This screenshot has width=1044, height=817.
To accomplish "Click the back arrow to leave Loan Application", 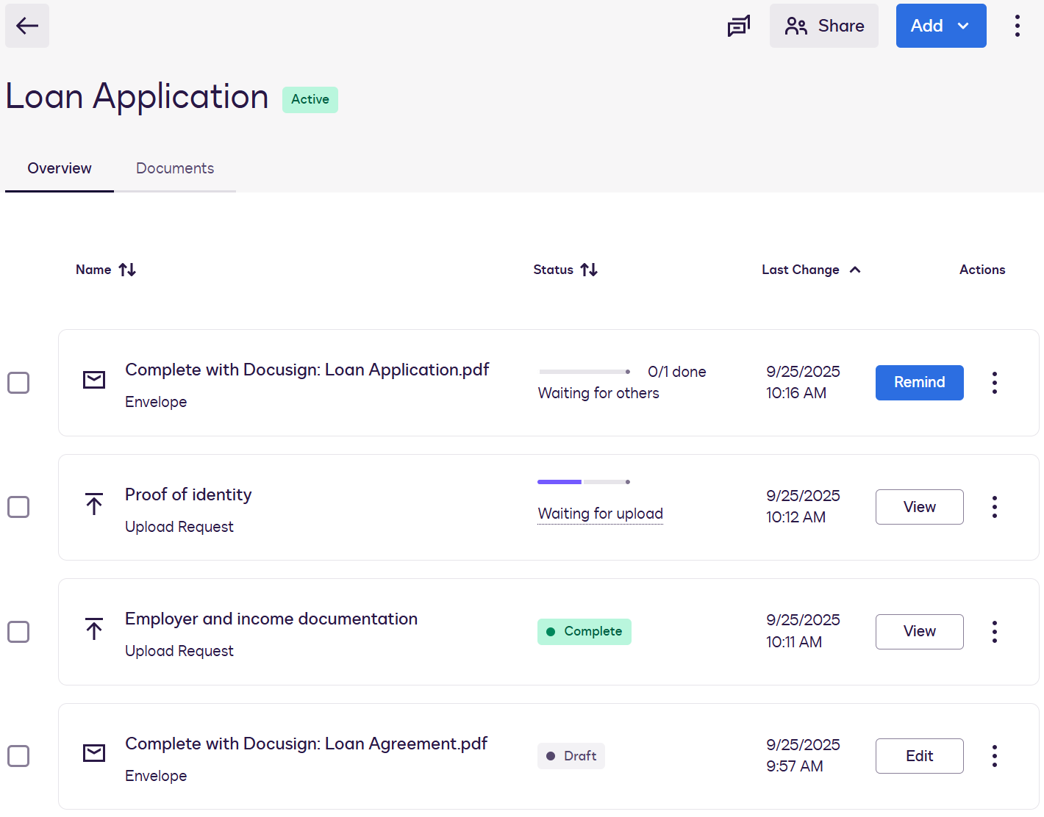I will click(26, 26).
